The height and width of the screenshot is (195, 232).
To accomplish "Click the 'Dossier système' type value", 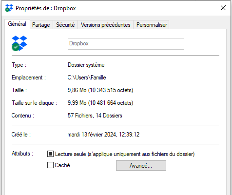I will click(86, 65).
